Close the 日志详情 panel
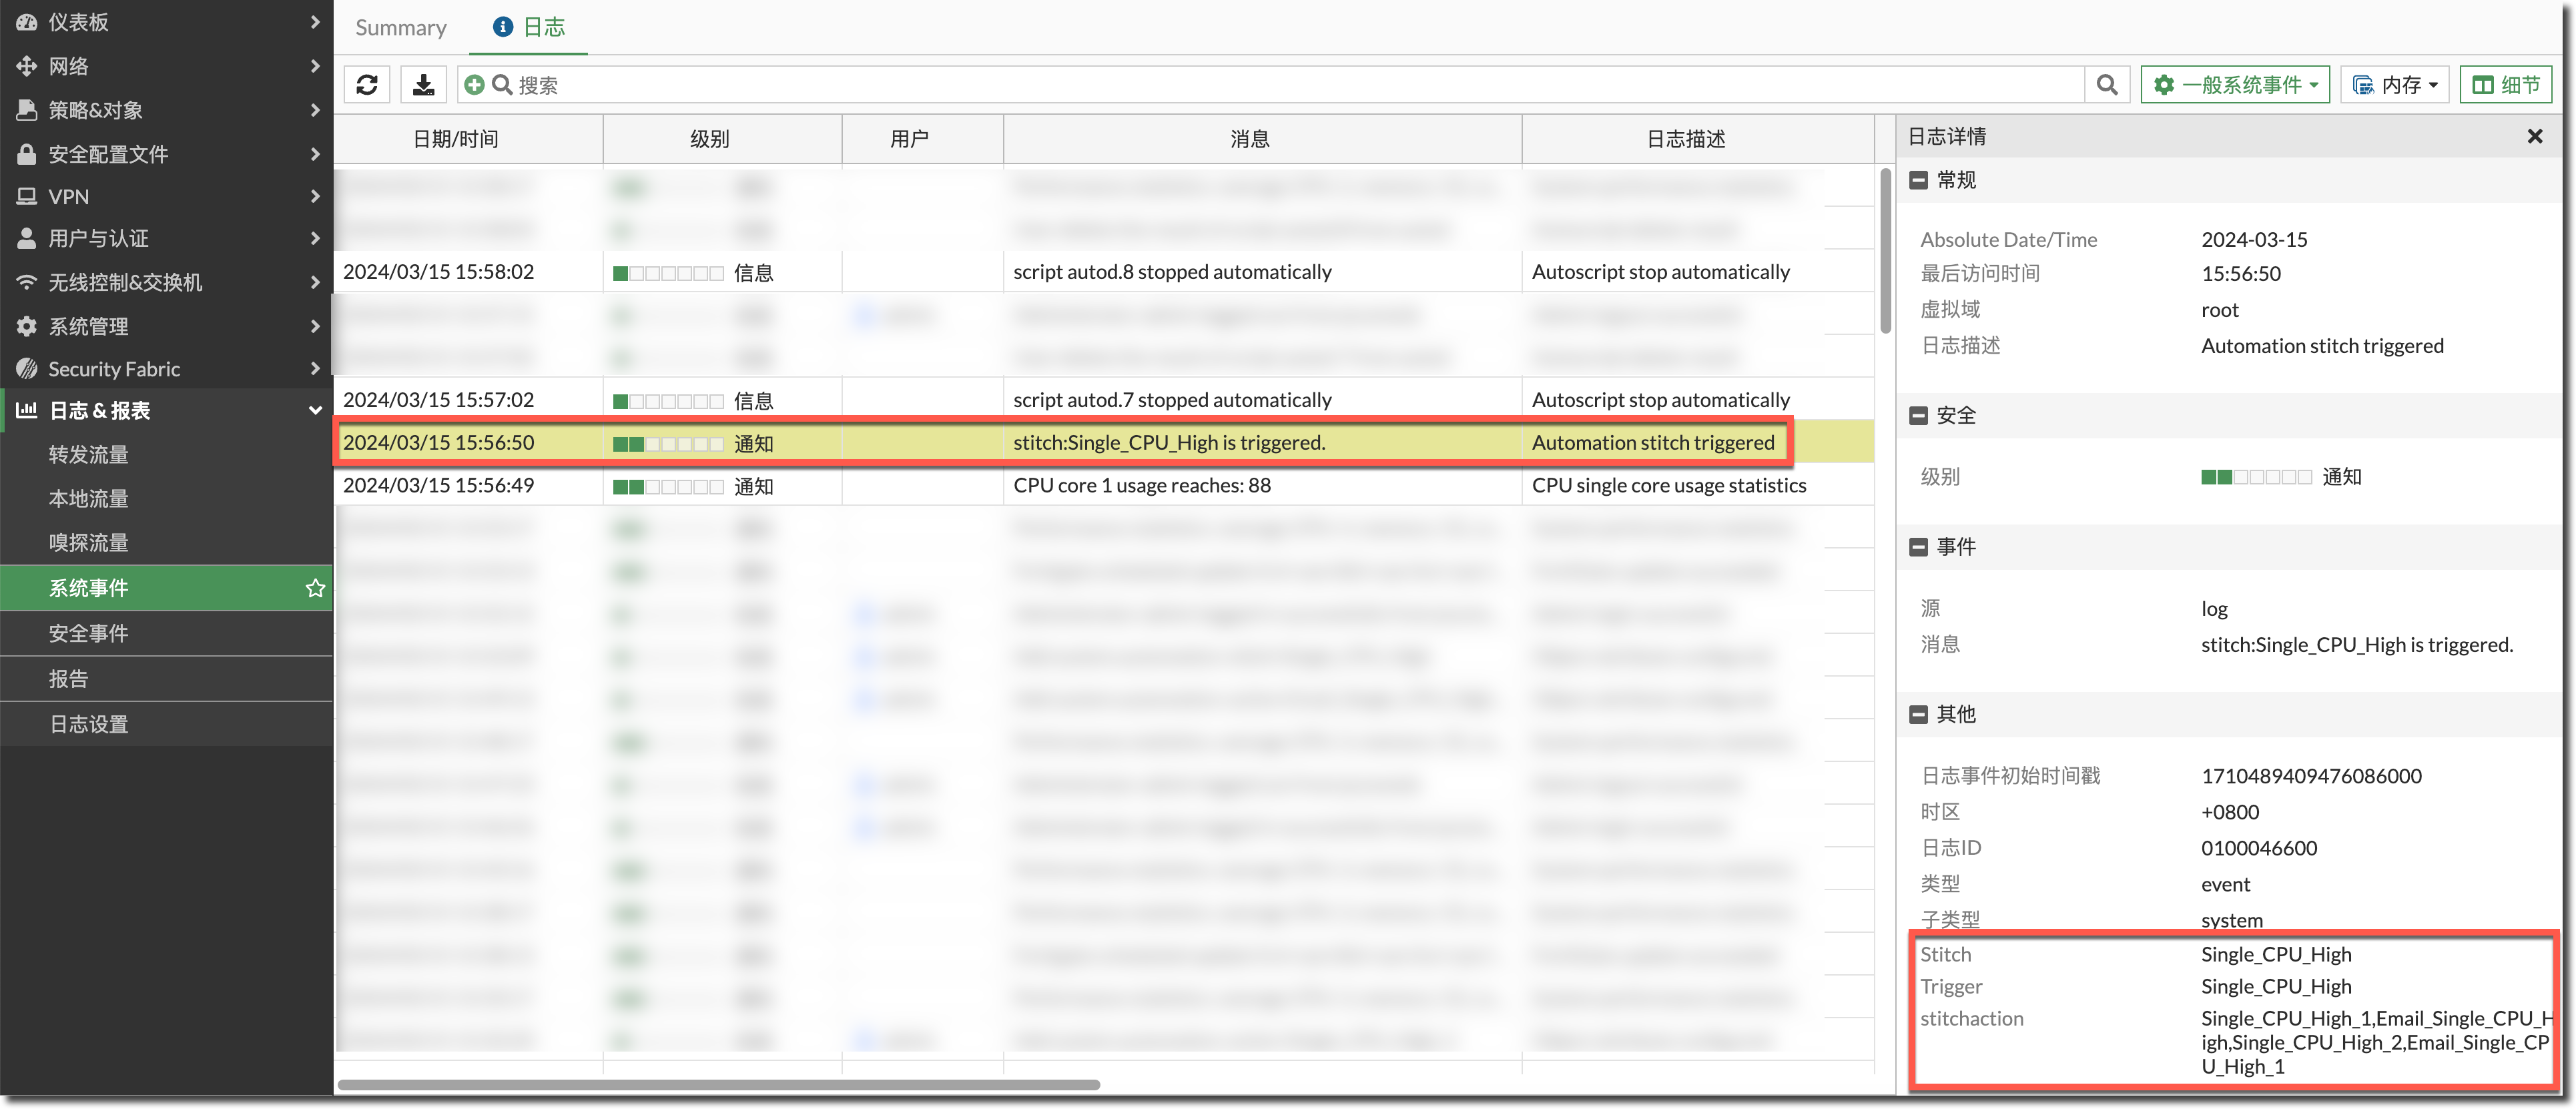The image size is (2576, 1109). [x=2534, y=136]
